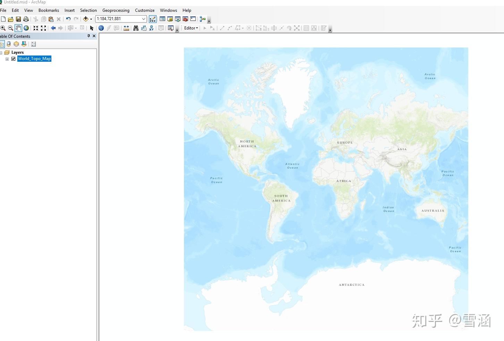The width and height of the screenshot is (504, 341).
Task: Open the Bookmarks menu
Action: [x=49, y=10]
